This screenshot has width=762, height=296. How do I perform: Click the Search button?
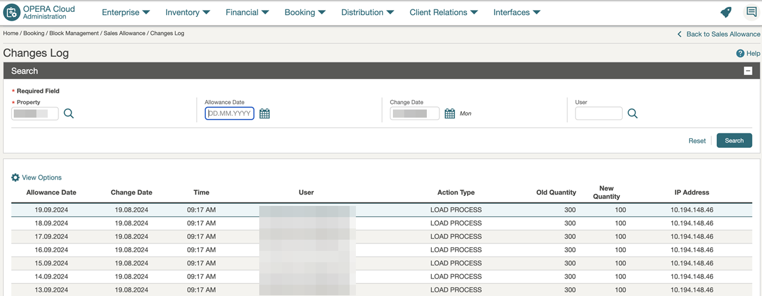734,140
